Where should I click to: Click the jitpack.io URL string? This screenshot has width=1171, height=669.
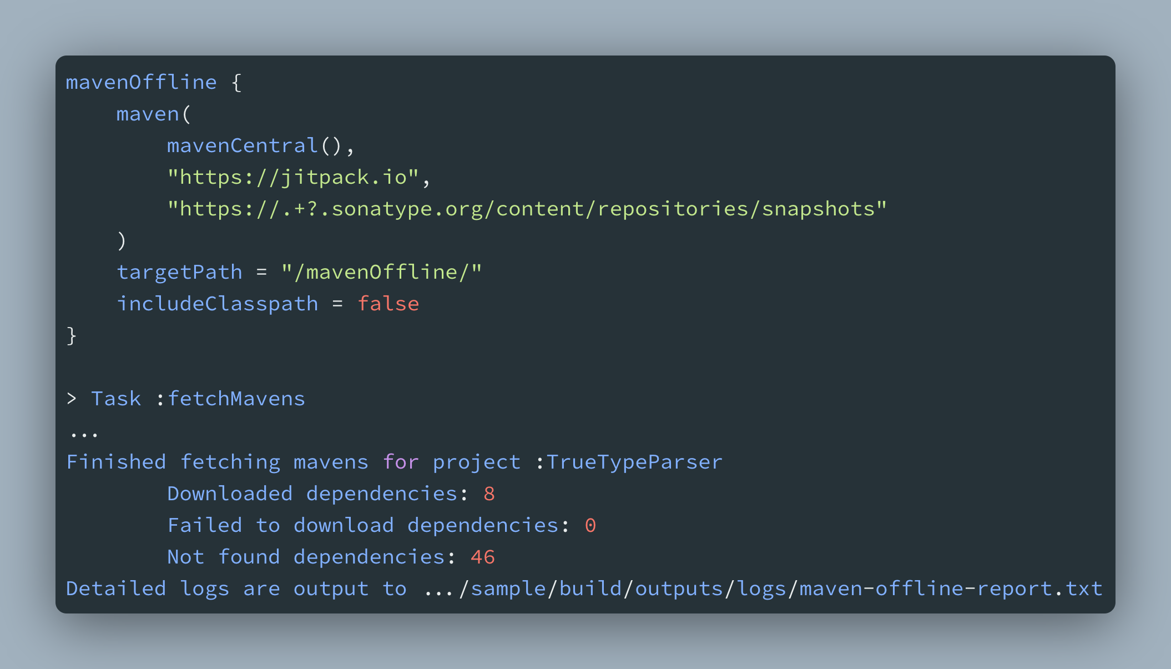pyautogui.click(x=293, y=177)
